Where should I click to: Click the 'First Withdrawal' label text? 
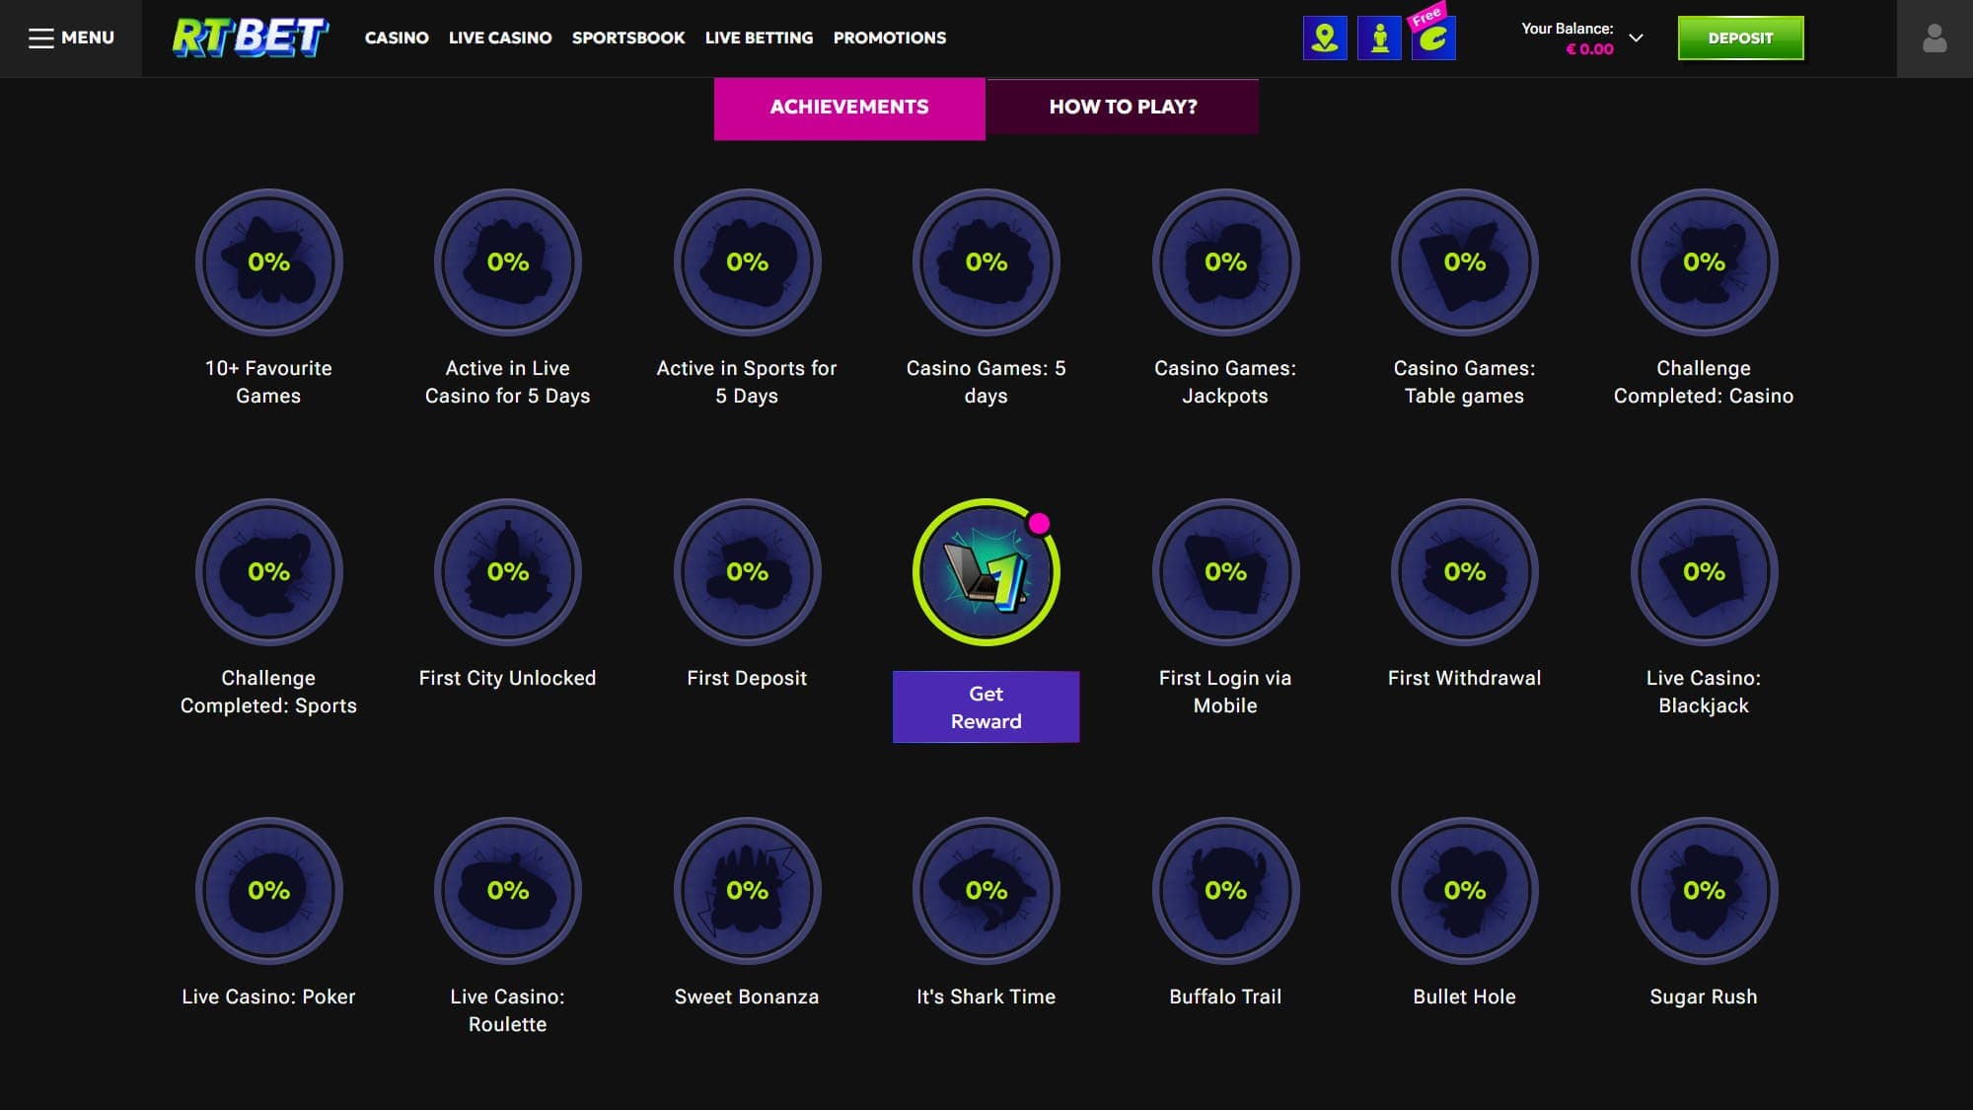[x=1464, y=678]
